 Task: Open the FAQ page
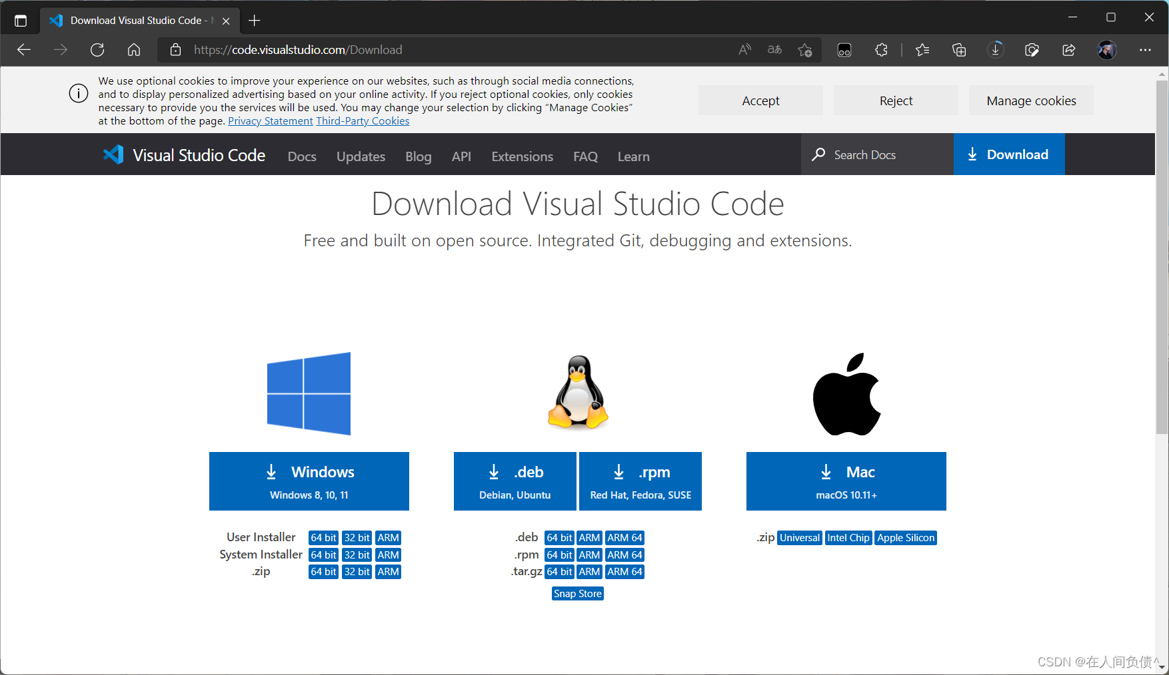pos(585,156)
